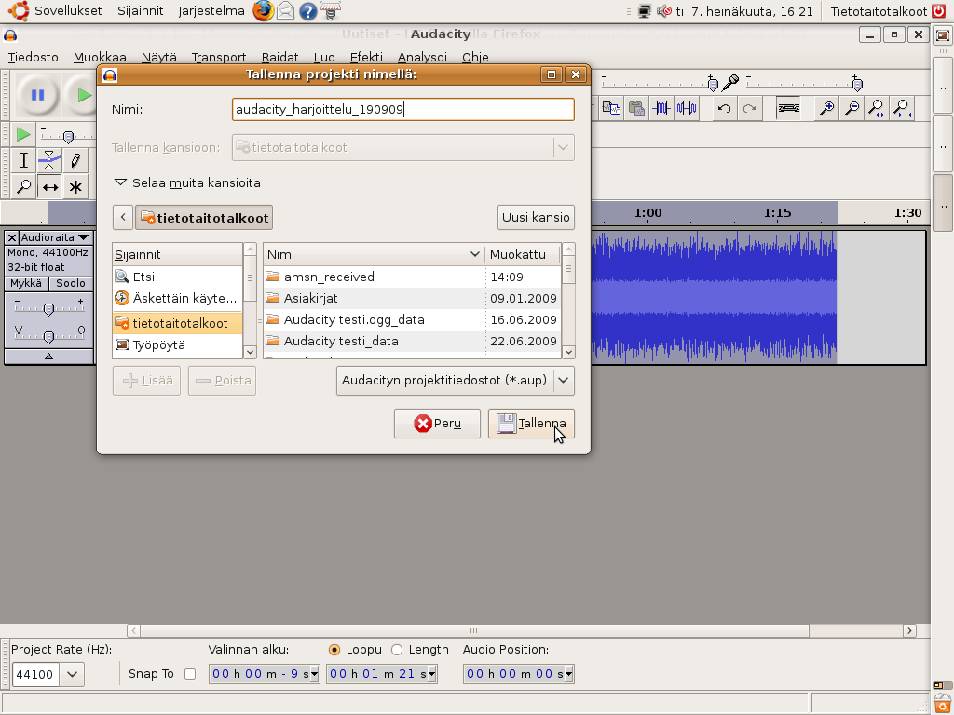Collapse the audio track with triangle button
This screenshot has height=715, width=954.
(48, 357)
